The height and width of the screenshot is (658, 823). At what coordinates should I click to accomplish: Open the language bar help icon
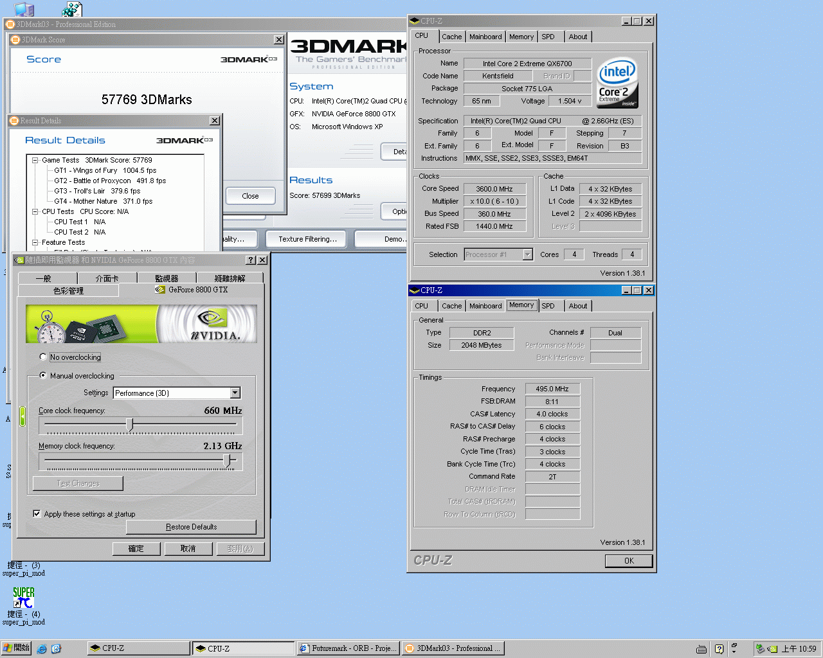tap(719, 649)
